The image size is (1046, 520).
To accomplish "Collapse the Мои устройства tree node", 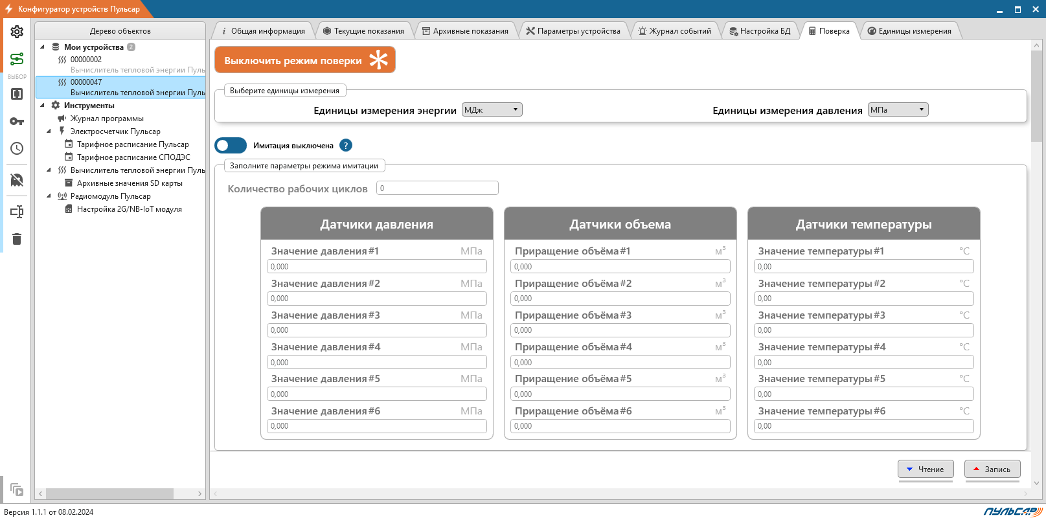I will [x=42, y=47].
